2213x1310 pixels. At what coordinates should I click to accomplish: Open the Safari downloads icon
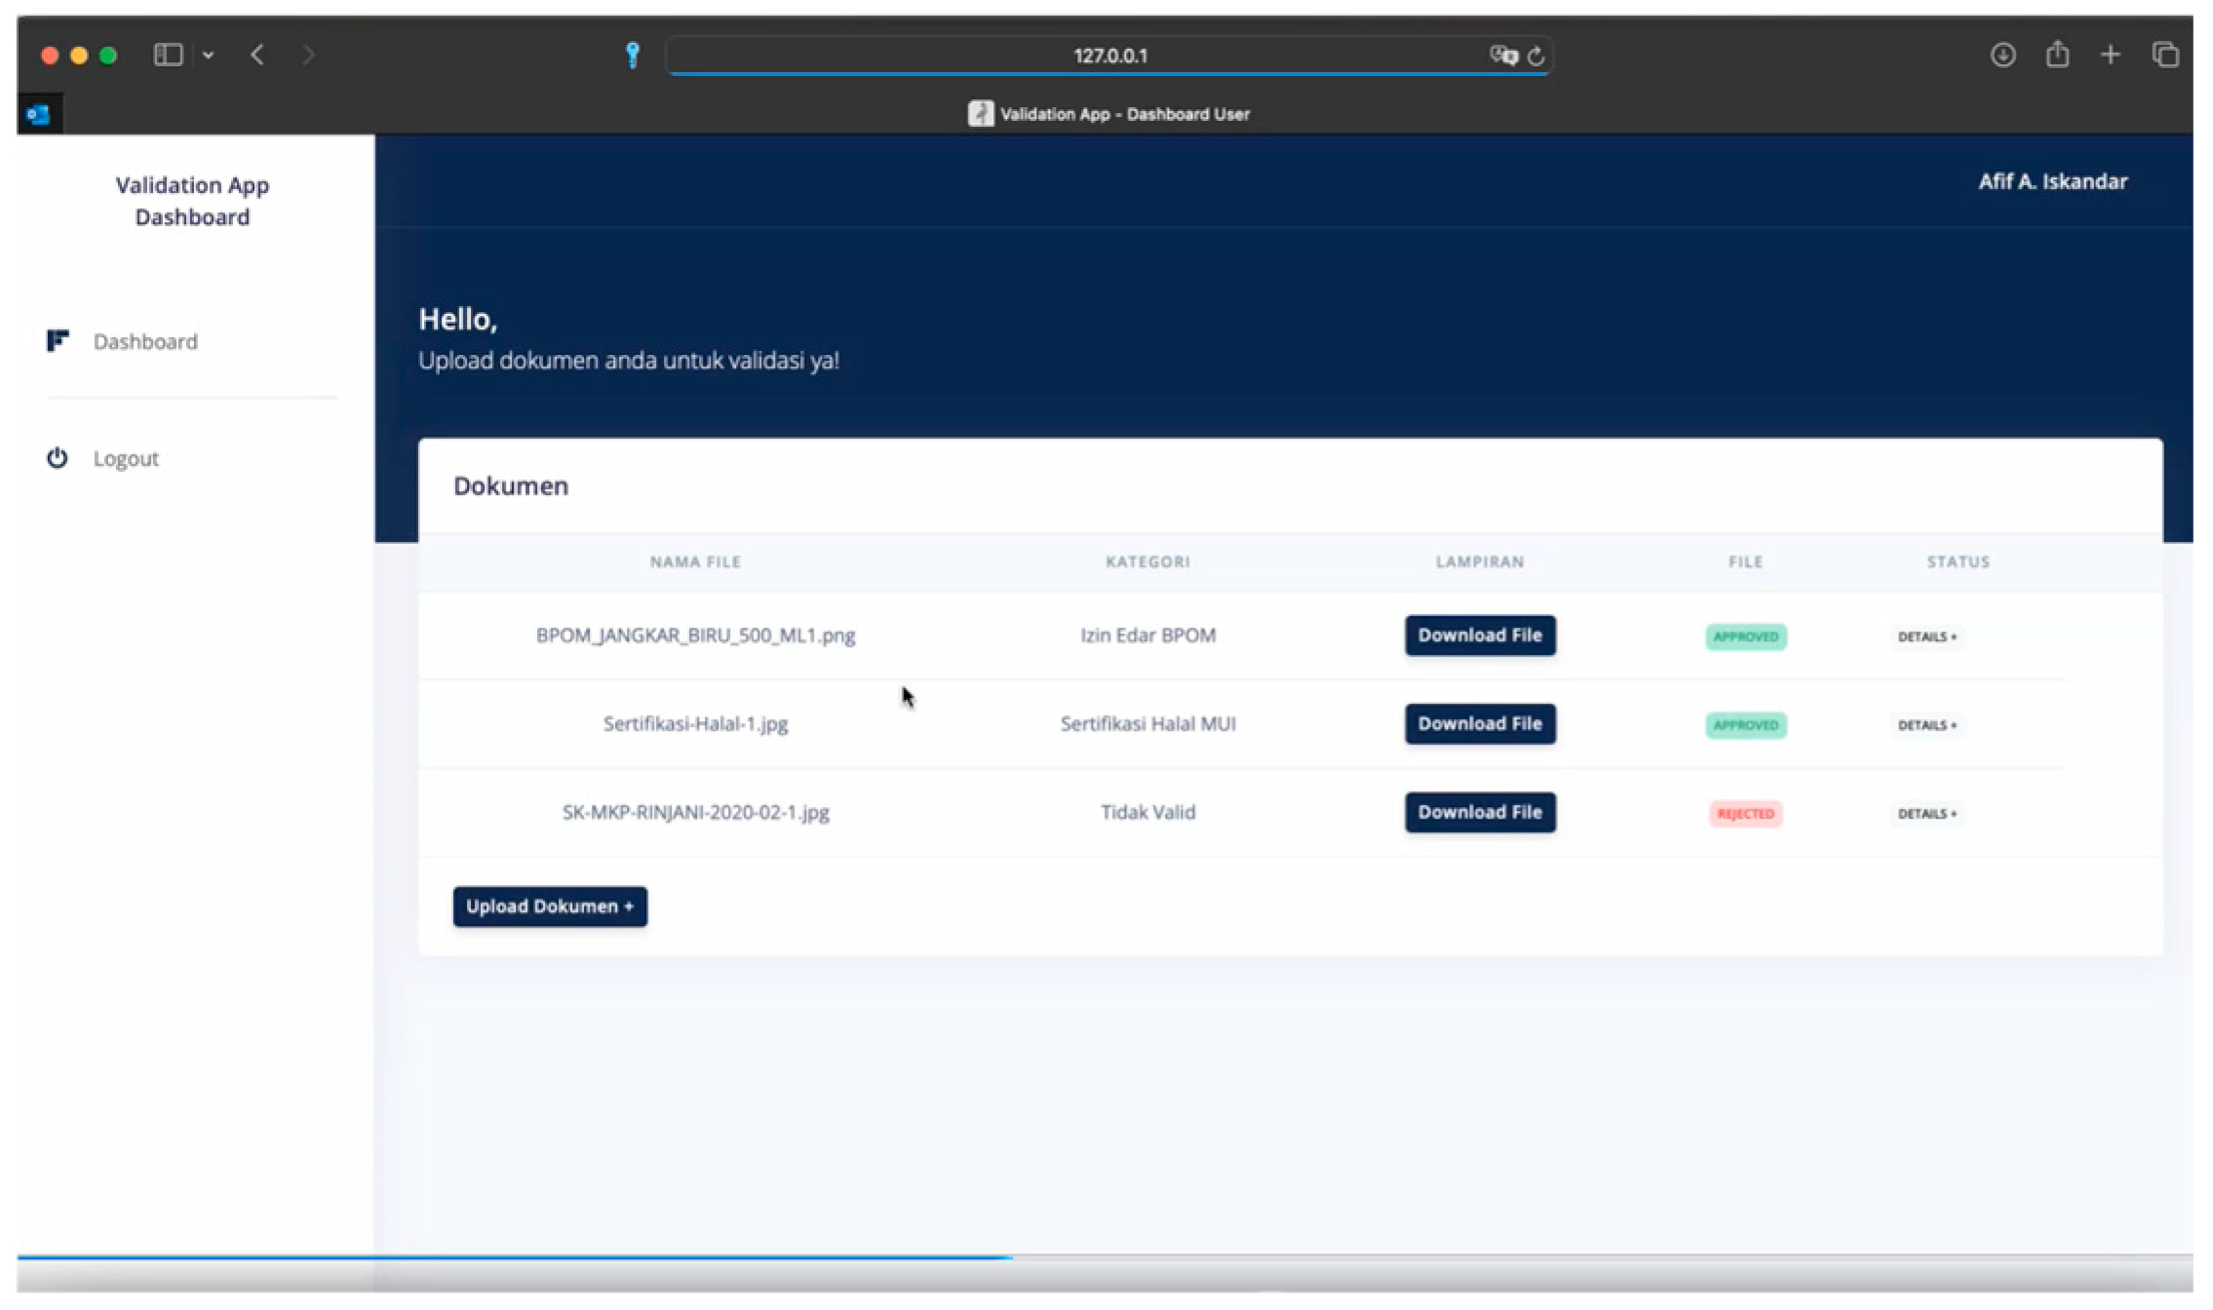click(x=2002, y=56)
